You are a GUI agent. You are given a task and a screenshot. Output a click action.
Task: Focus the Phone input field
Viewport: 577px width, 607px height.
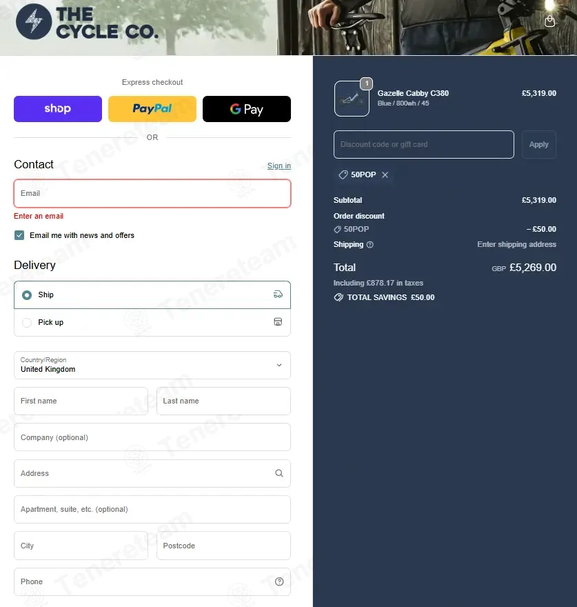(x=152, y=582)
